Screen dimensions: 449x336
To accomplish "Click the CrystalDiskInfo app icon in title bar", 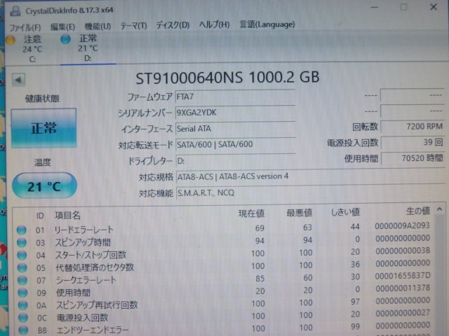I will click(x=15, y=11).
